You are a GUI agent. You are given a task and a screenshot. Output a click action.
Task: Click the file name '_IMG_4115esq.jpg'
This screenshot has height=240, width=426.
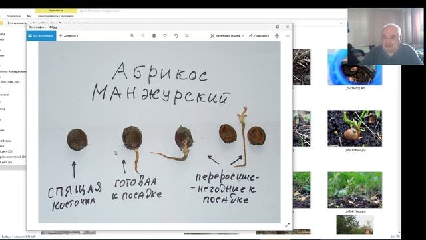(x=355, y=211)
